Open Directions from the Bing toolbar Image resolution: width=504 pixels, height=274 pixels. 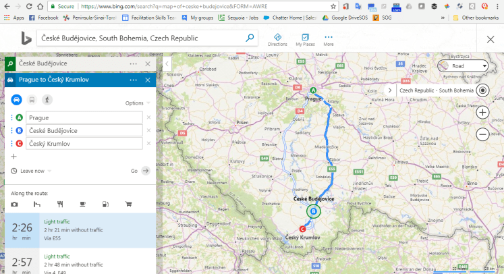(x=277, y=39)
